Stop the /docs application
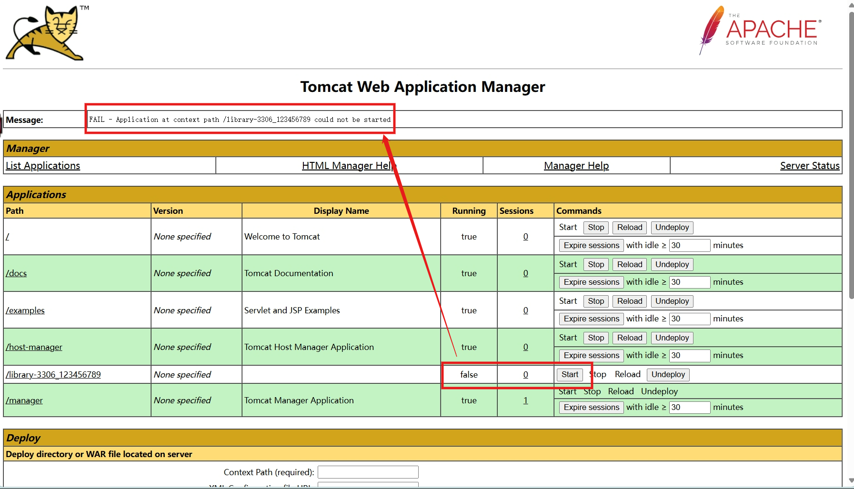 596,265
